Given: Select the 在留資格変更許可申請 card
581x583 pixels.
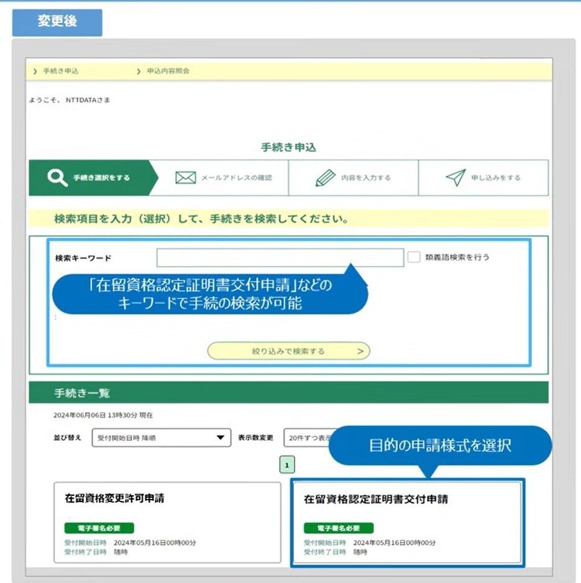Looking at the screenshot, I should (167, 521).
